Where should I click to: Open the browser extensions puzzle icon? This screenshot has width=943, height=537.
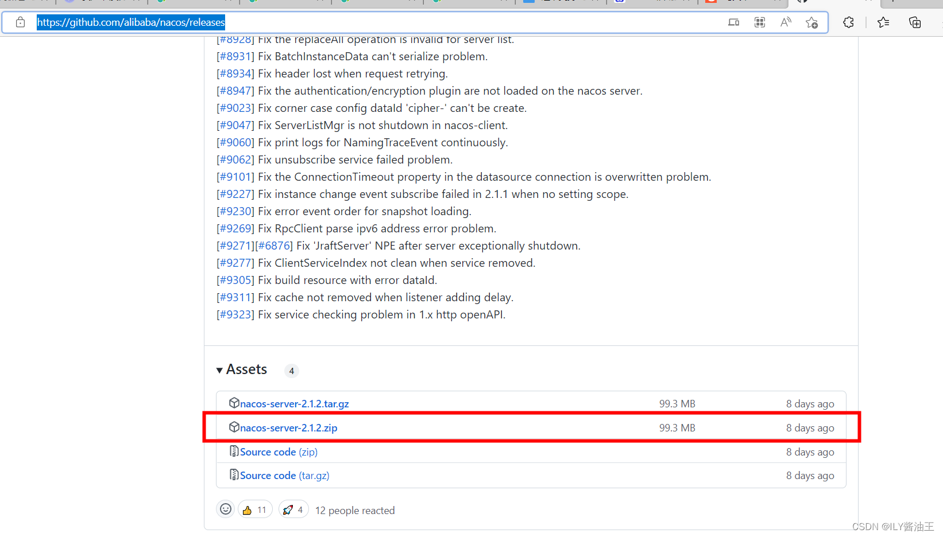point(848,22)
